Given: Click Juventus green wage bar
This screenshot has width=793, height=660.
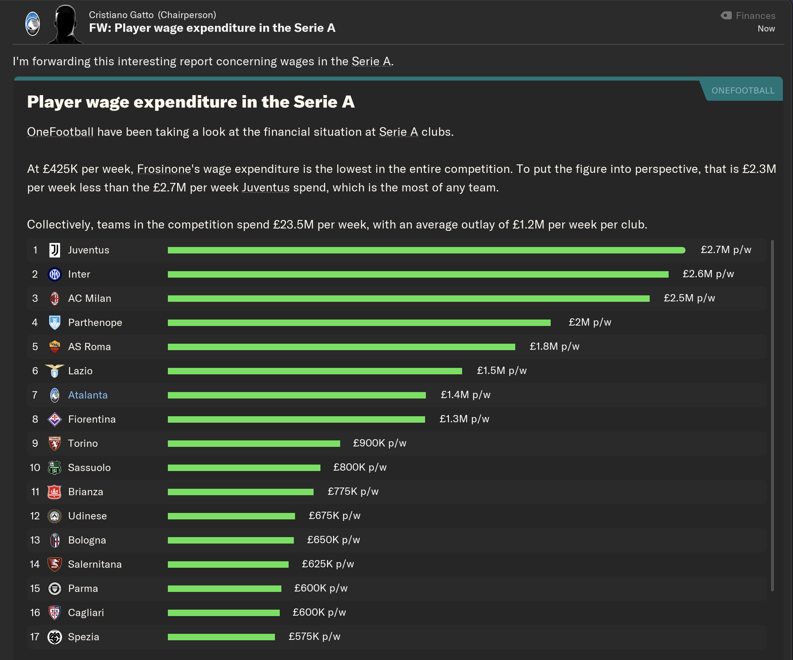Looking at the screenshot, I should (x=426, y=250).
